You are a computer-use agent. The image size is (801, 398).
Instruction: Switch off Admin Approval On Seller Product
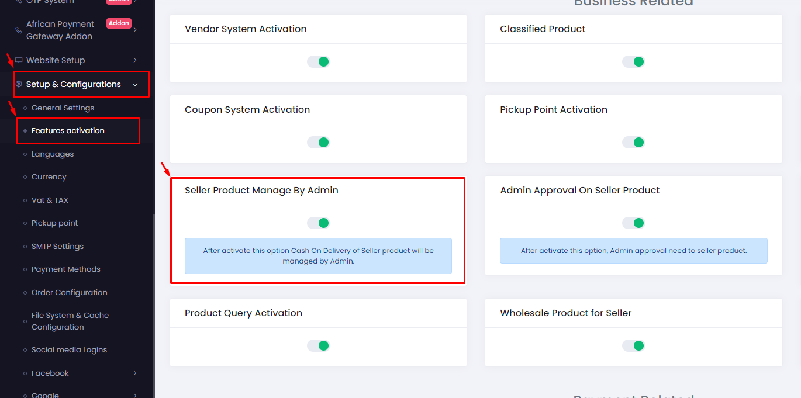pos(633,223)
